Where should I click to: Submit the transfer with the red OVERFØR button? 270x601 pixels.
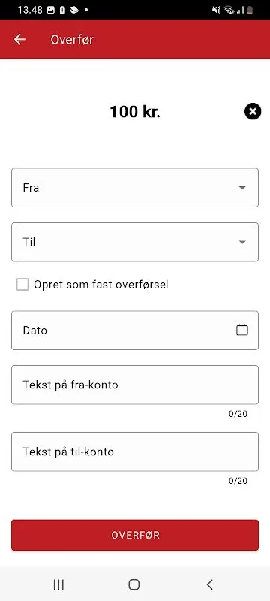pos(135,535)
